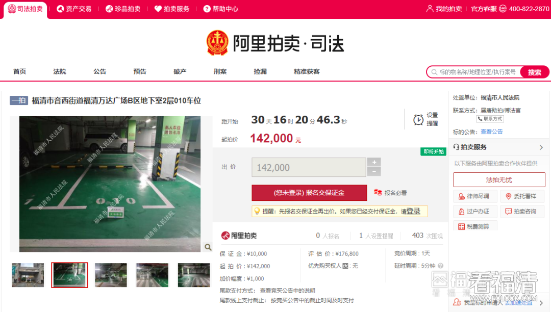551x312 pixels.
Task: Click the 保证金 ¥10,000 value
Action: point(257,253)
